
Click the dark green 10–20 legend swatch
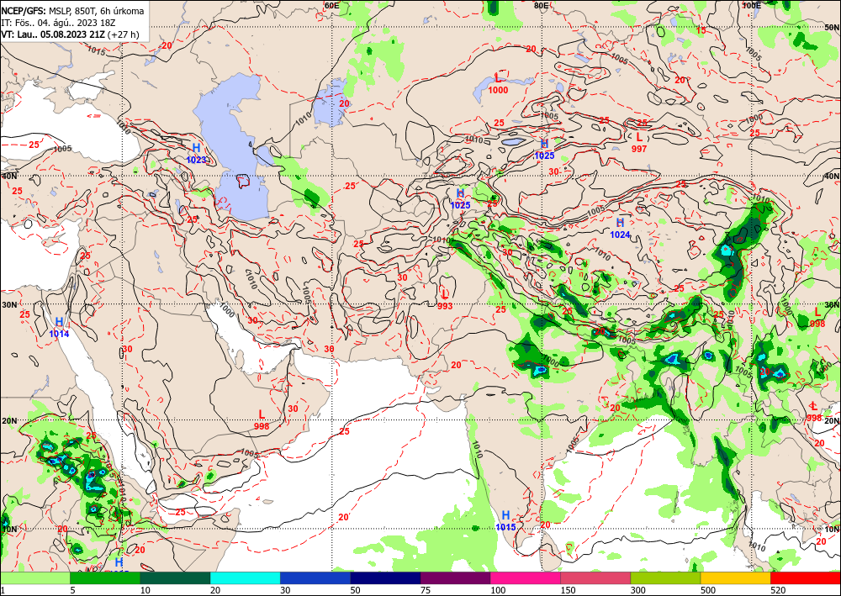click(175, 578)
